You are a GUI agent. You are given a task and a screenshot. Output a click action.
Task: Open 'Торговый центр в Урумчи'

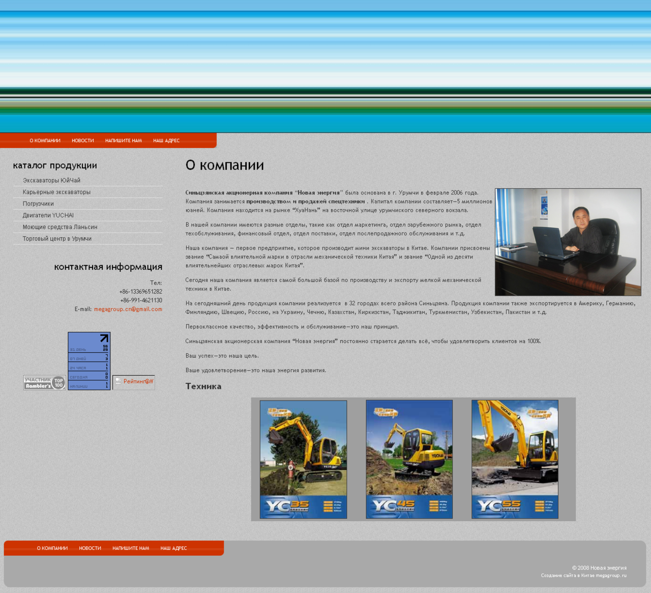pyautogui.click(x=57, y=239)
